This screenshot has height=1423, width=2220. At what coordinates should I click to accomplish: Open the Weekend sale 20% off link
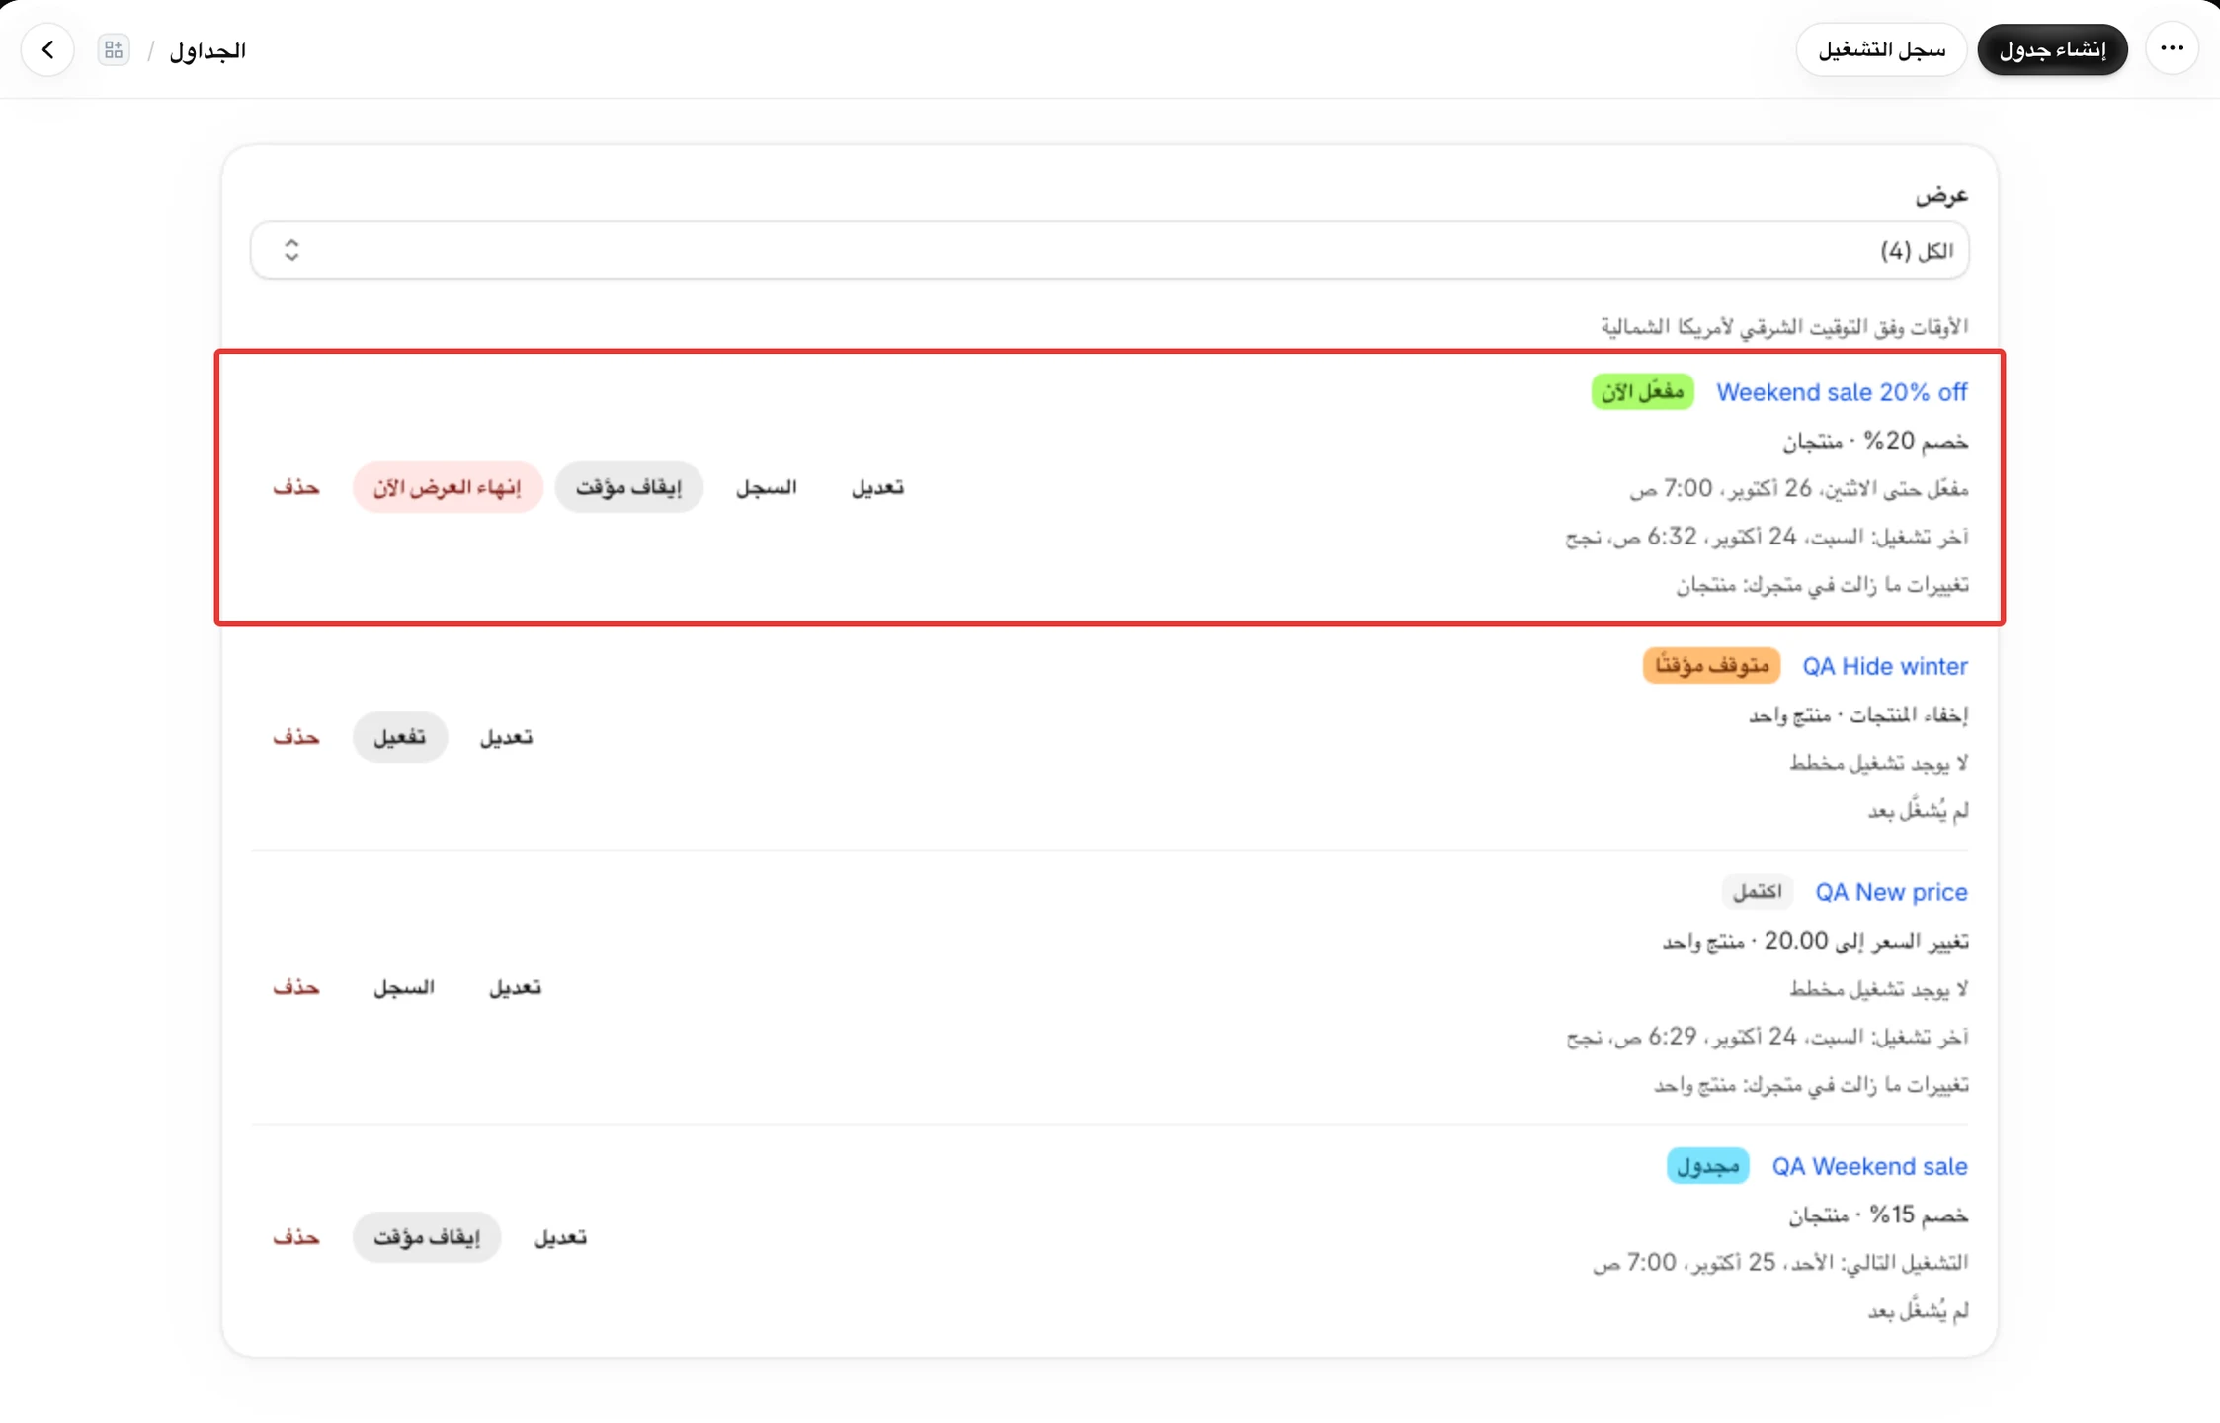[1842, 392]
